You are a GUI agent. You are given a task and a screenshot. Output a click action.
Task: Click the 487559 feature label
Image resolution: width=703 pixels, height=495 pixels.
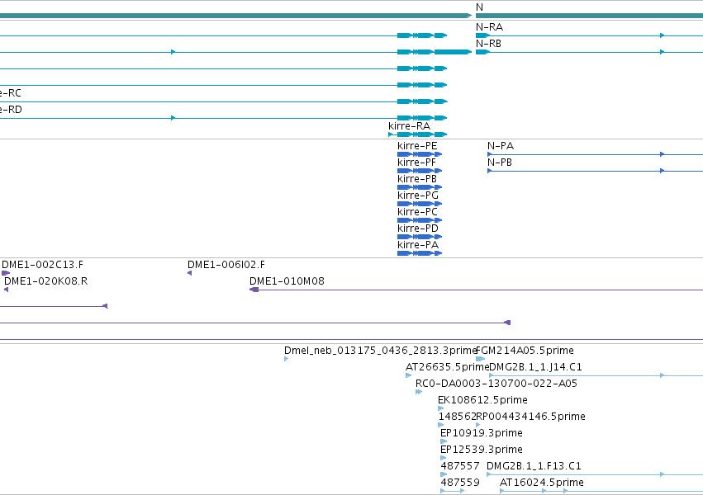[460, 483]
